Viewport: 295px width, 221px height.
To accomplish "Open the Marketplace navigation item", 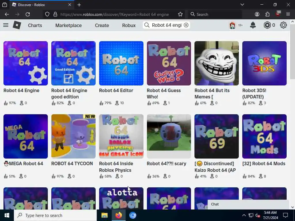I will click(69, 25).
